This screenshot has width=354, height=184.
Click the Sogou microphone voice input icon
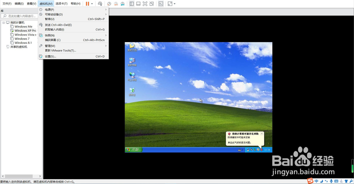click(x=331, y=181)
